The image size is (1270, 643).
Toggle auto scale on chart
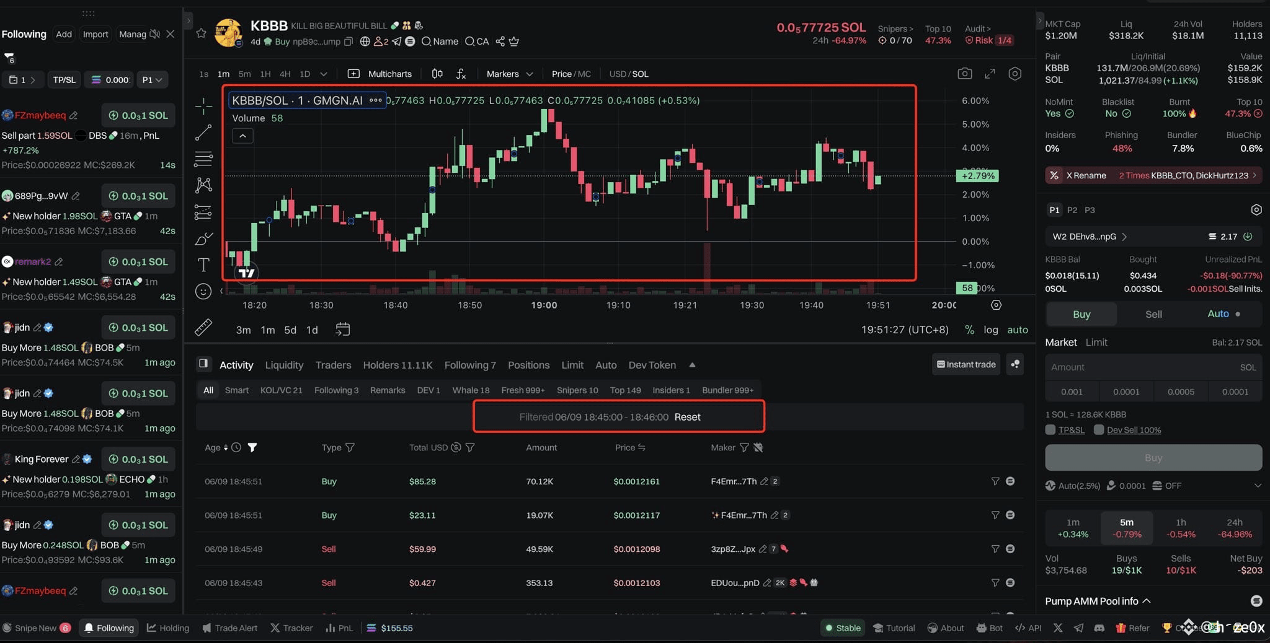coord(1018,330)
